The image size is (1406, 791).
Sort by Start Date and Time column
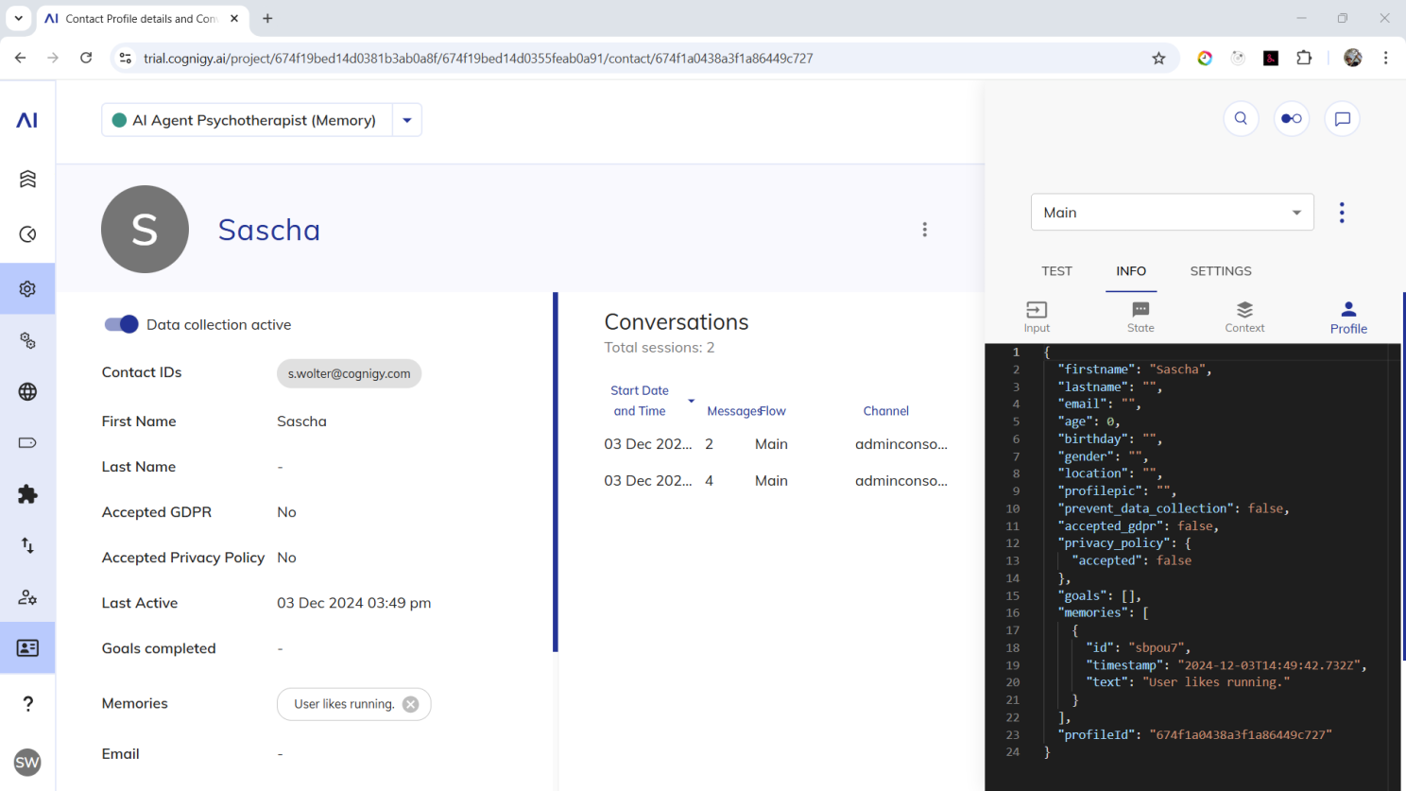coord(640,401)
